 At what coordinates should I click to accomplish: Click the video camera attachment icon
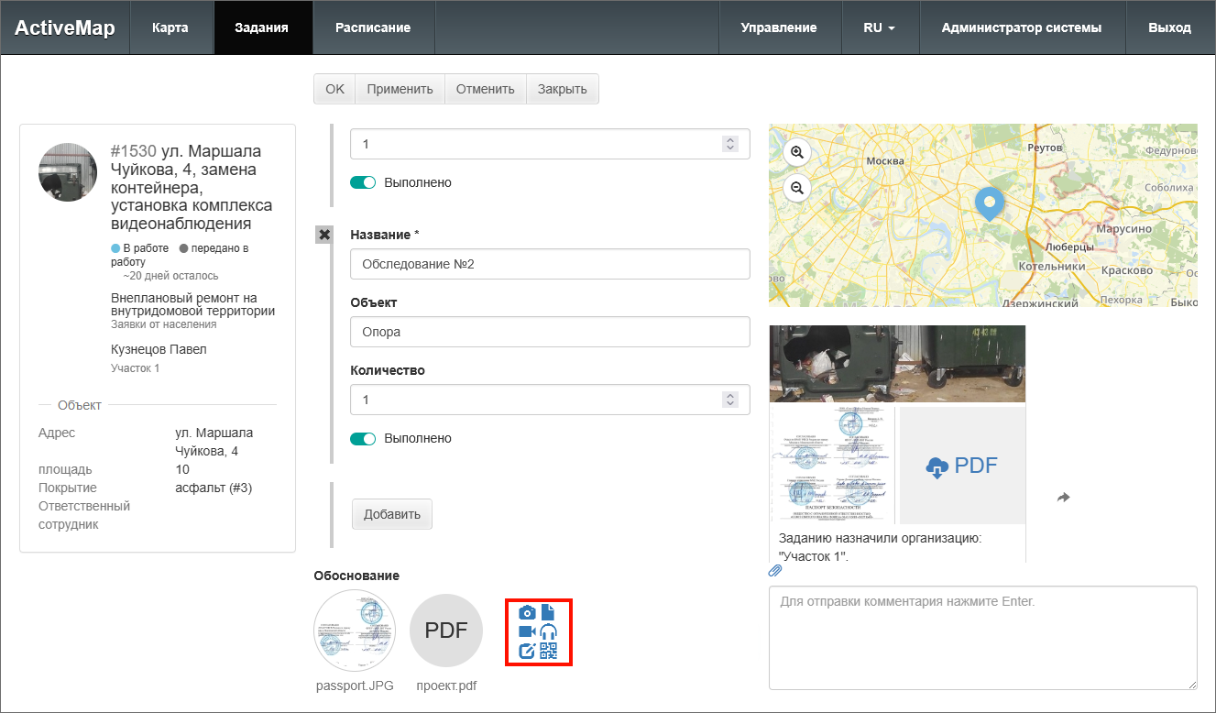coord(527,631)
